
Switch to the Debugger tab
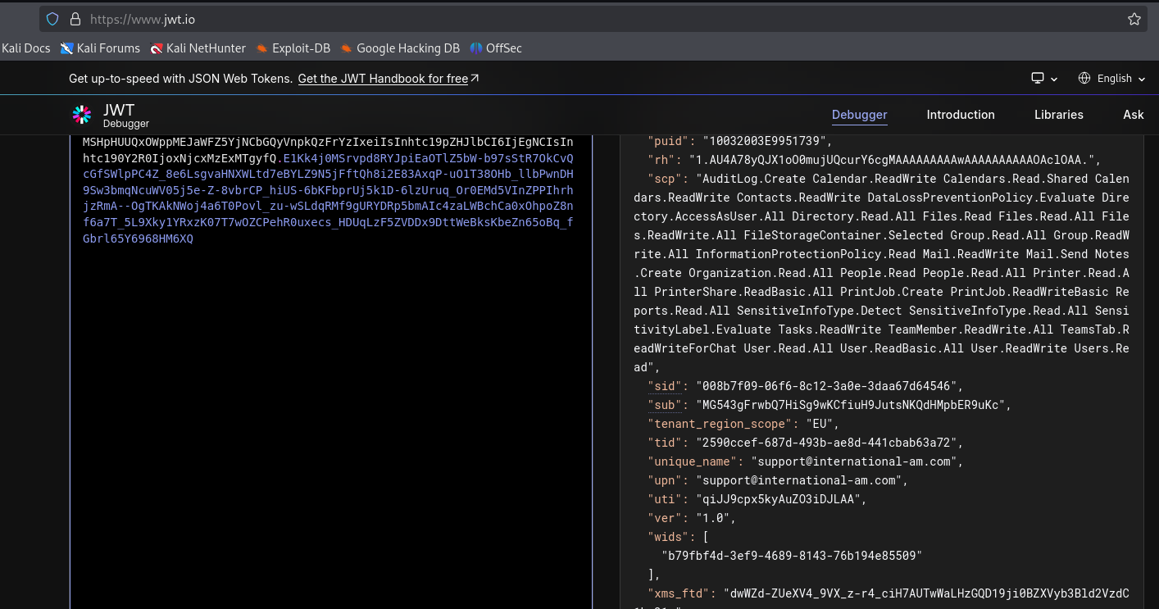[x=859, y=115]
